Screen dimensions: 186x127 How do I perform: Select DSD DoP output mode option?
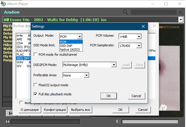click(x=71, y=46)
